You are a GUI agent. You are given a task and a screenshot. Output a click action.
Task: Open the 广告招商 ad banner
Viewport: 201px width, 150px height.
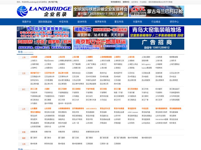pyautogui.click(x=157, y=44)
